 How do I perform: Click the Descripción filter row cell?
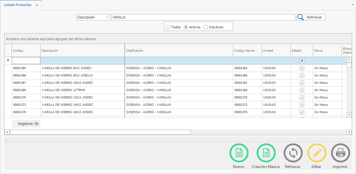[83, 61]
